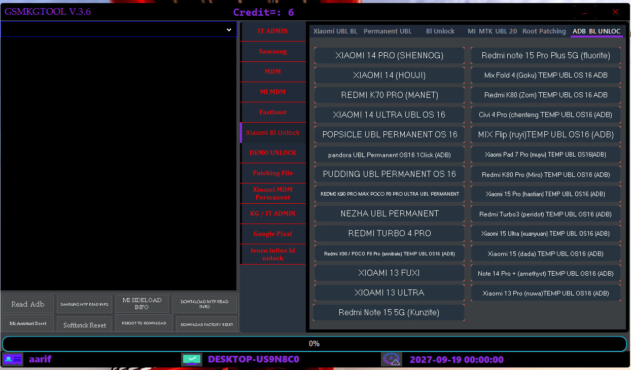Open DEMO UNLOCK sidebar section
Screen dimensions: 631x370
(273, 153)
